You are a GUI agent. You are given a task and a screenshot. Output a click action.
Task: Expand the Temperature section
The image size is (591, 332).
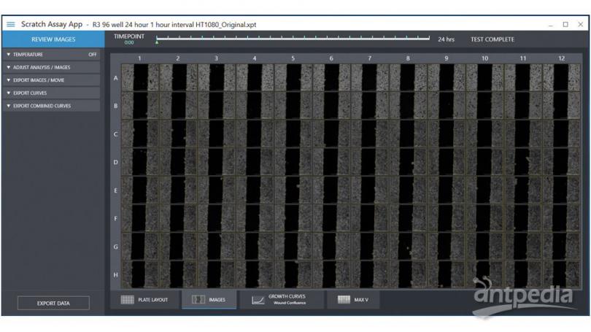[x=51, y=55]
